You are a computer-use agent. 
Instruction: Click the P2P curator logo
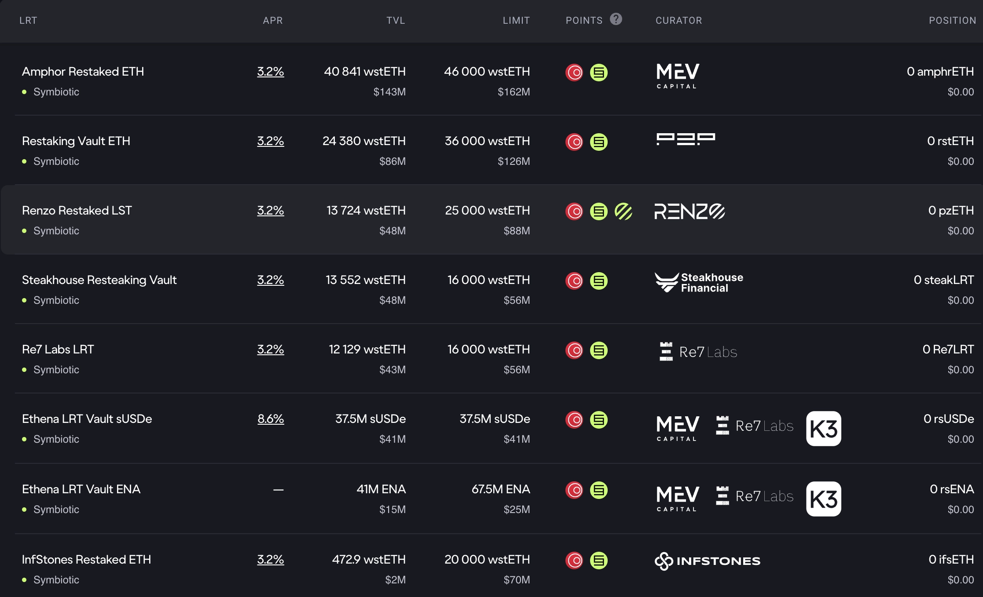(x=686, y=139)
